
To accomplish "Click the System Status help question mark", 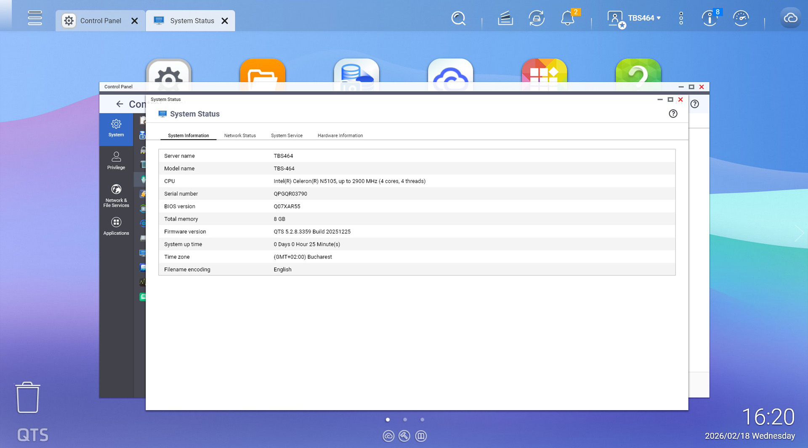I will click(x=673, y=113).
